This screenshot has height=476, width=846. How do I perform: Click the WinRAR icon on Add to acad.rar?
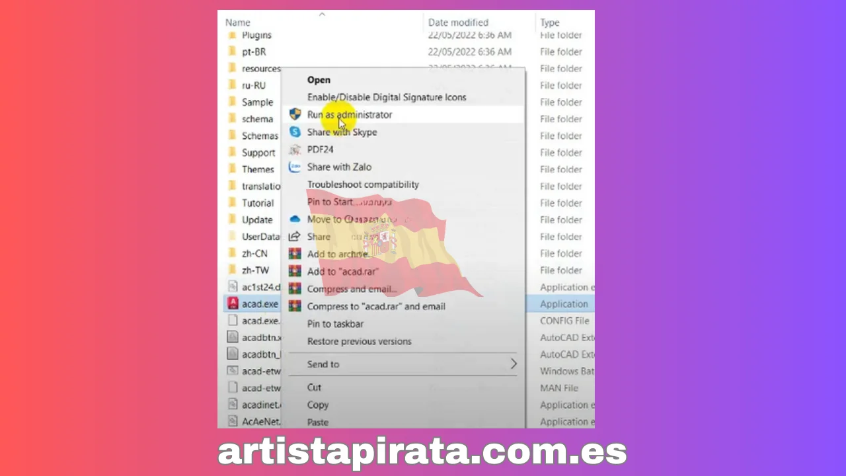[295, 271]
